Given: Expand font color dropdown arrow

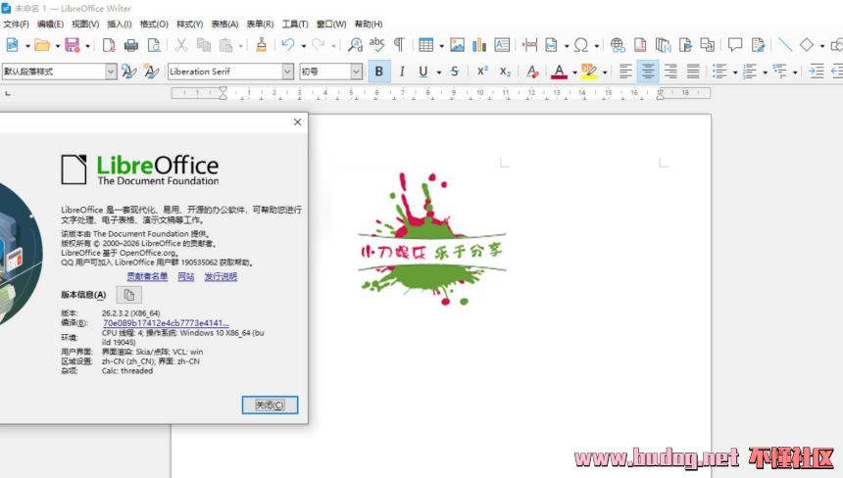Looking at the screenshot, I should (x=574, y=72).
